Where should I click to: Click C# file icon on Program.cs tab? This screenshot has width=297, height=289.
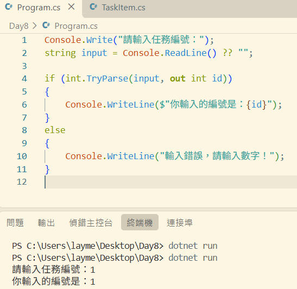click(x=9, y=7)
